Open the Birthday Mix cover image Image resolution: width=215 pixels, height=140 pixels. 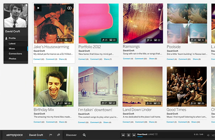point(53,86)
